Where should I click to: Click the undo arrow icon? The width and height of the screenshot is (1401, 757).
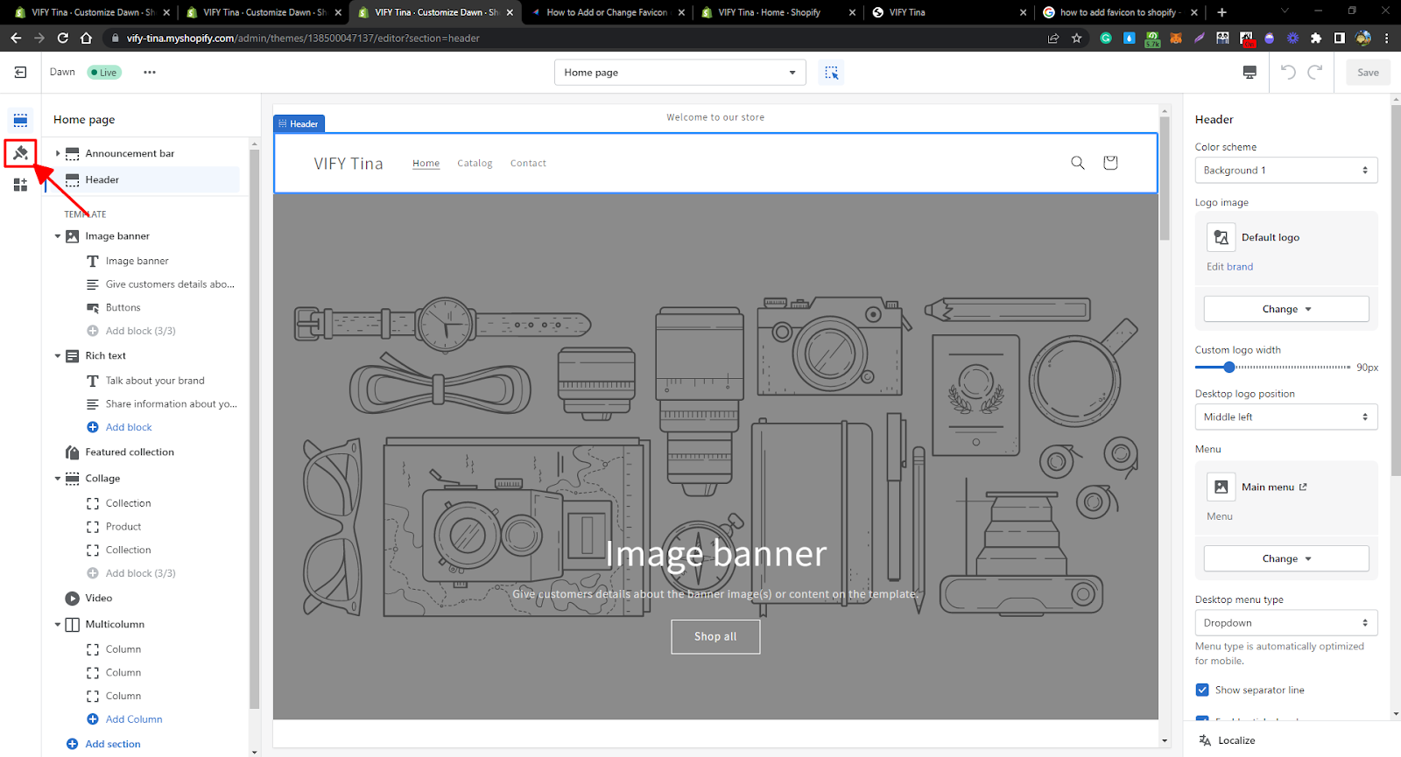click(1288, 73)
